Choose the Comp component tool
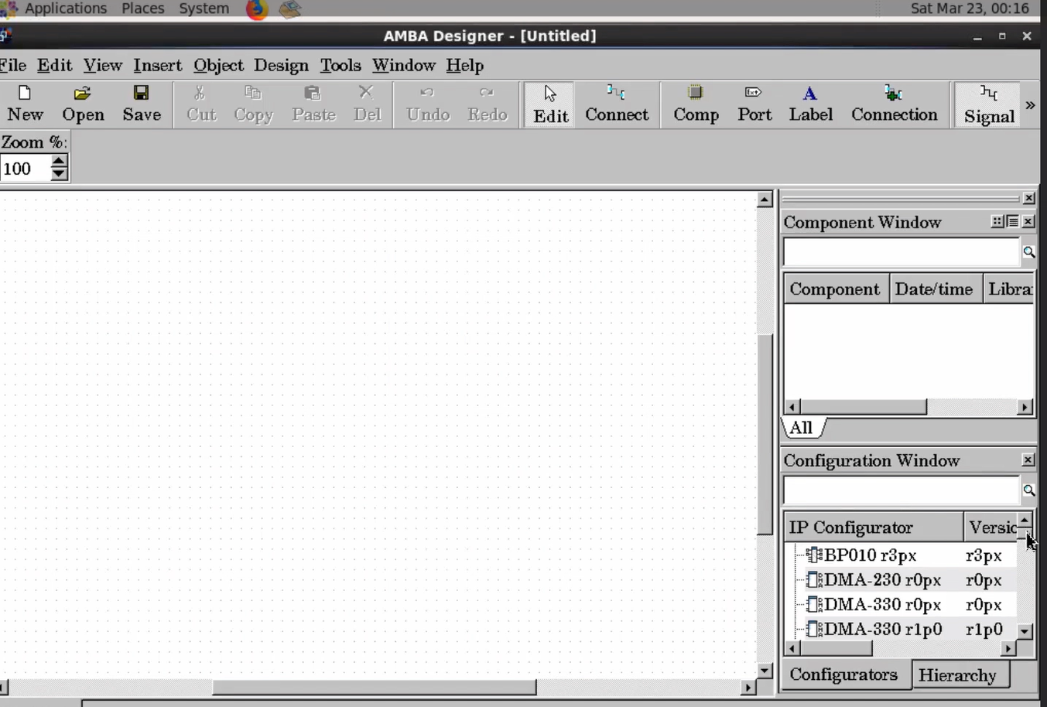Image resolution: width=1047 pixels, height=707 pixels. pos(696,104)
